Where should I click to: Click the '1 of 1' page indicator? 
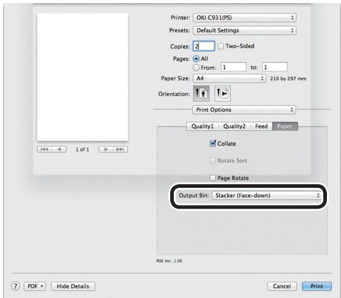tap(82, 149)
